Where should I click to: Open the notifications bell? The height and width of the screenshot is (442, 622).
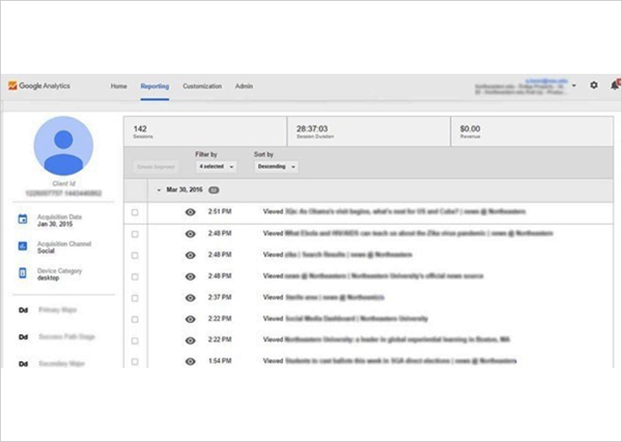tap(614, 86)
